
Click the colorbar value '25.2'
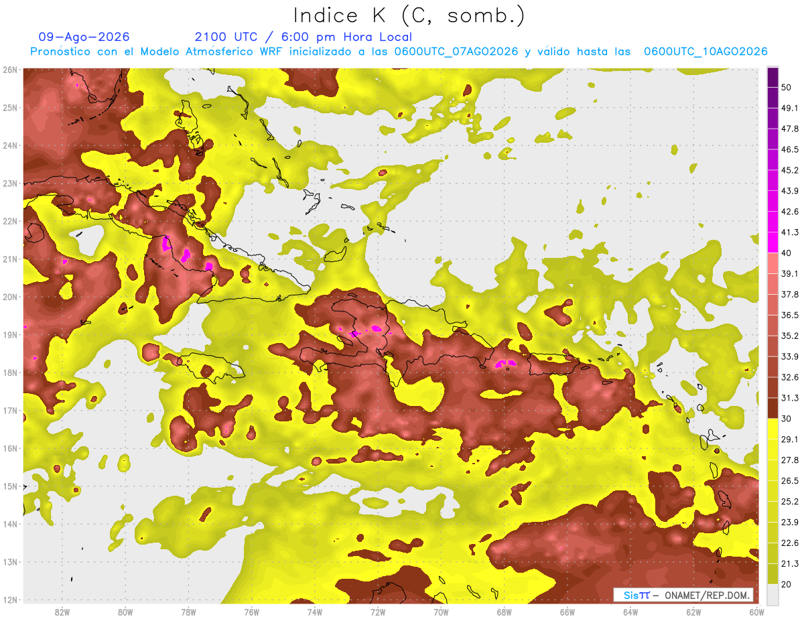[x=790, y=501]
